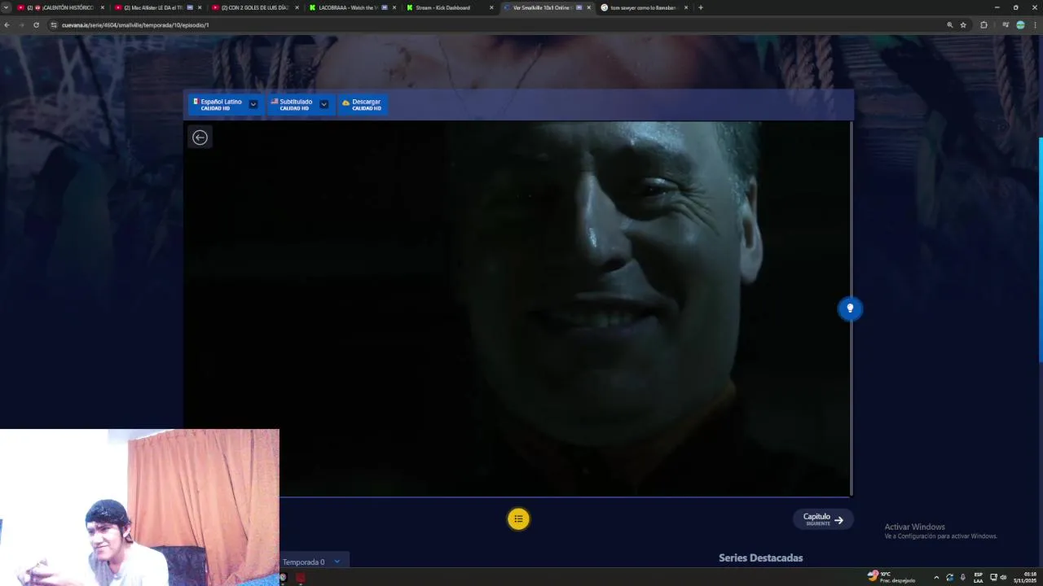Click the Smallville video player frame
The height and width of the screenshot is (586, 1043).
coord(517,308)
